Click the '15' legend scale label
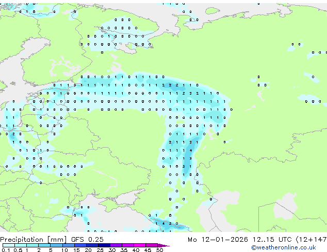The height and width of the screenshot is (252, 327). 76,250
